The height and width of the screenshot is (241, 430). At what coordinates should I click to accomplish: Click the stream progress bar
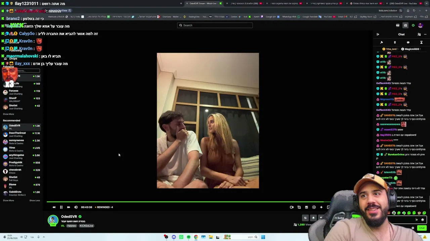point(188,202)
